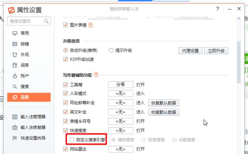Select the 谷歌搜索 radio option
248x154 pixels.
pos(174,140)
